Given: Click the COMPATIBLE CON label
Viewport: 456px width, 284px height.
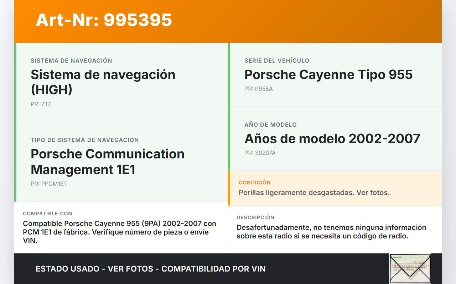Looking at the screenshot, I should coord(47,214).
